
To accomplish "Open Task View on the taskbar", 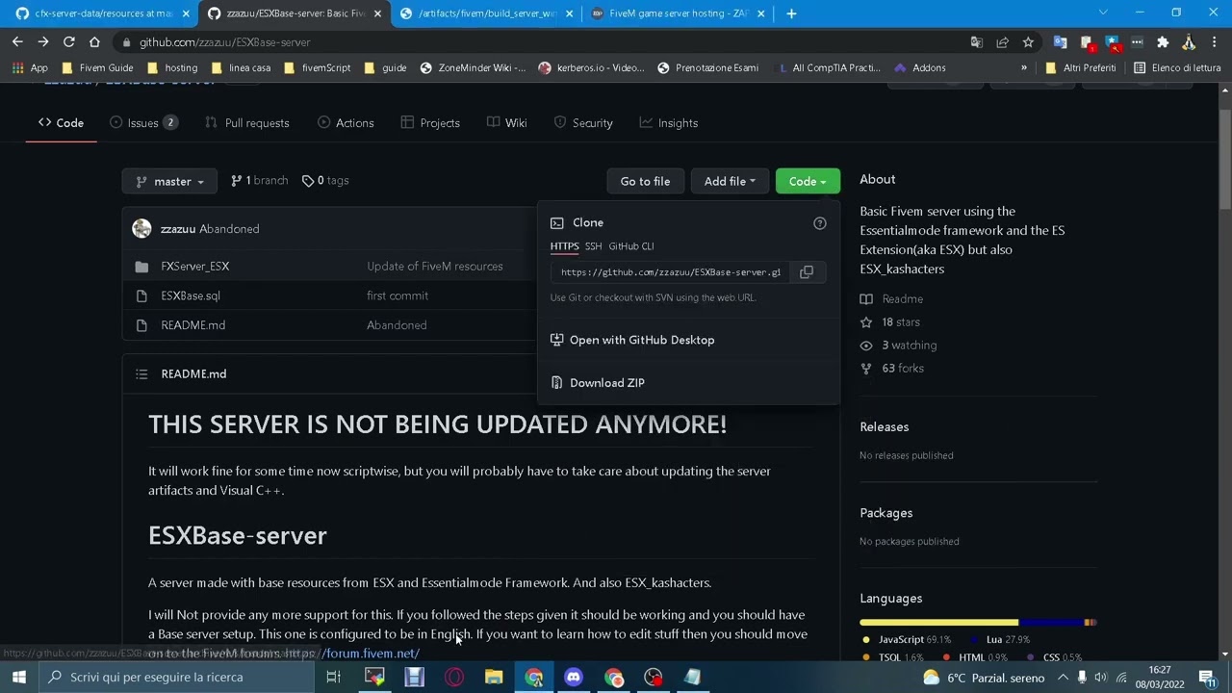I will tap(333, 677).
